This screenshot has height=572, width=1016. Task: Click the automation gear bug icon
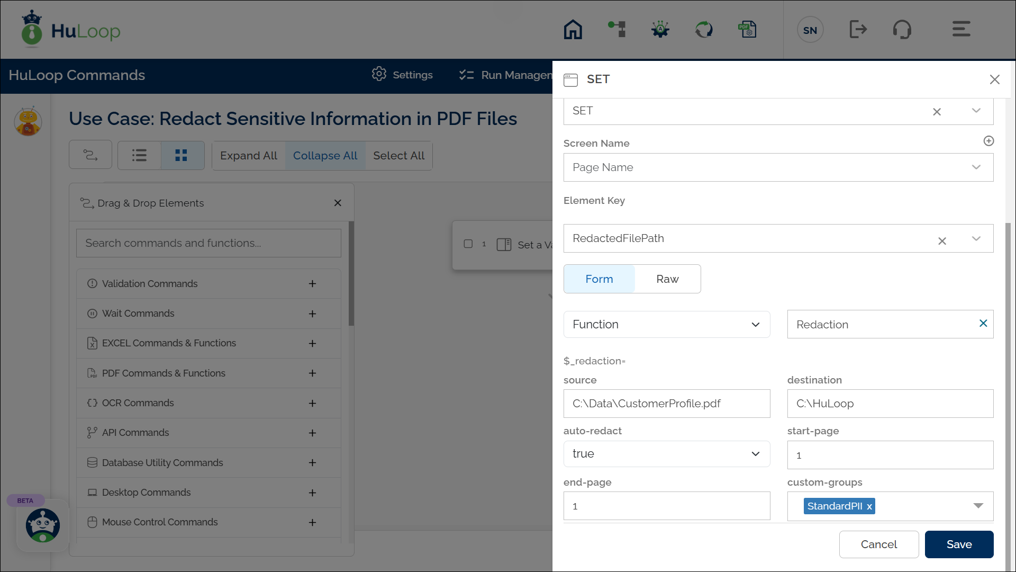(660, 30)
